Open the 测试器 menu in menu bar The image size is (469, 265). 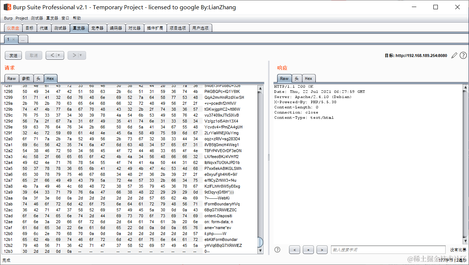pos(37,18)
